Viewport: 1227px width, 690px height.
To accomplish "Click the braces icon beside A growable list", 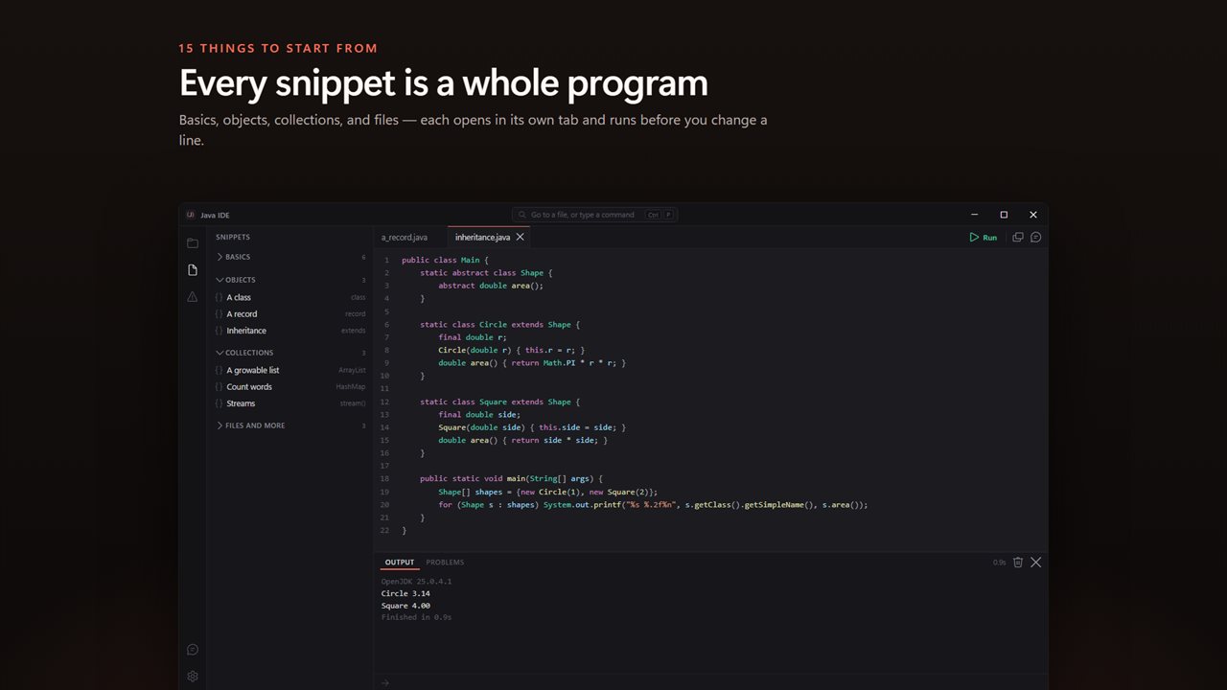I will point(219,371).
